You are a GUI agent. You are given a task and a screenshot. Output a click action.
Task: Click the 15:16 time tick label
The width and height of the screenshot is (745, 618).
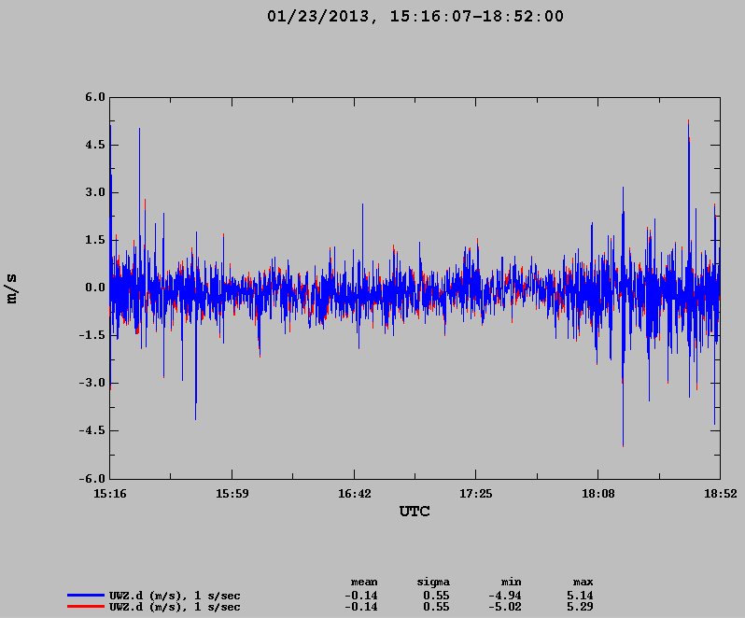tap(110, 494)
